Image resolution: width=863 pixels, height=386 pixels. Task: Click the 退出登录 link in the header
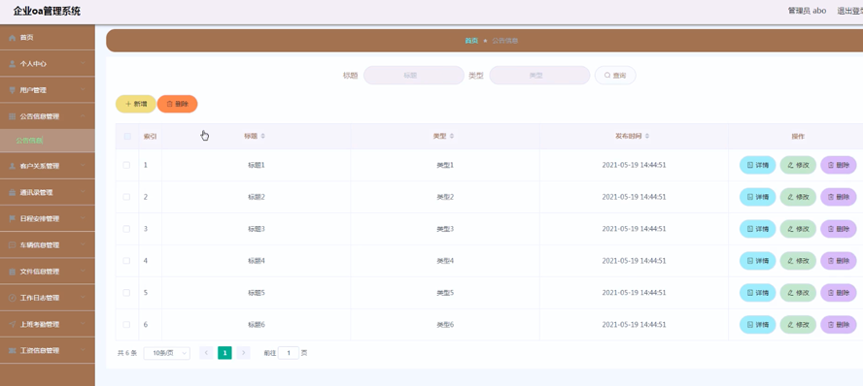point(849,11)
